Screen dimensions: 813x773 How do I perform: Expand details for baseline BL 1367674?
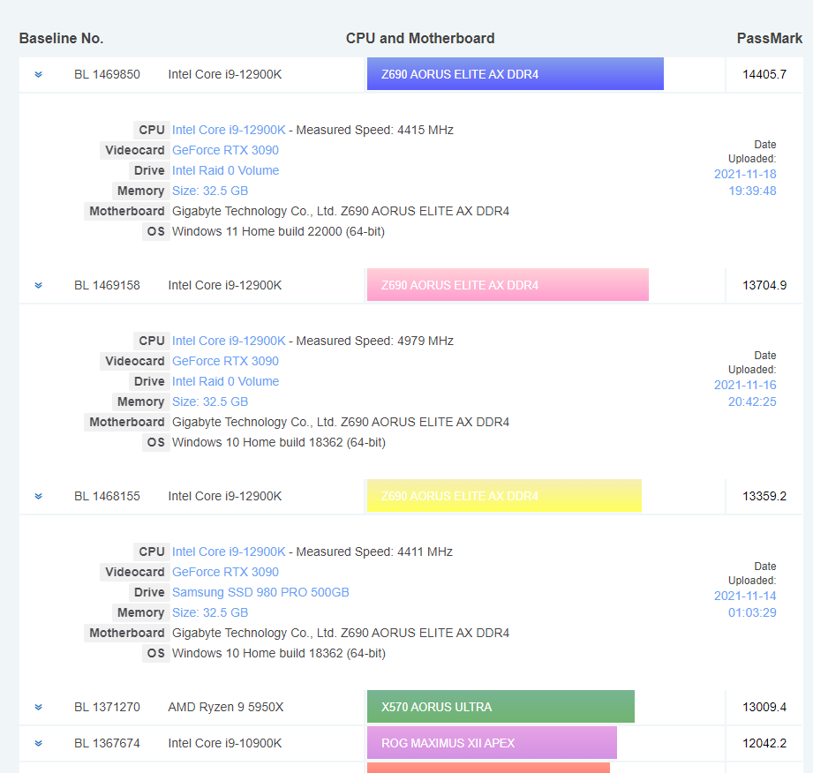click(x=38, y=744)
